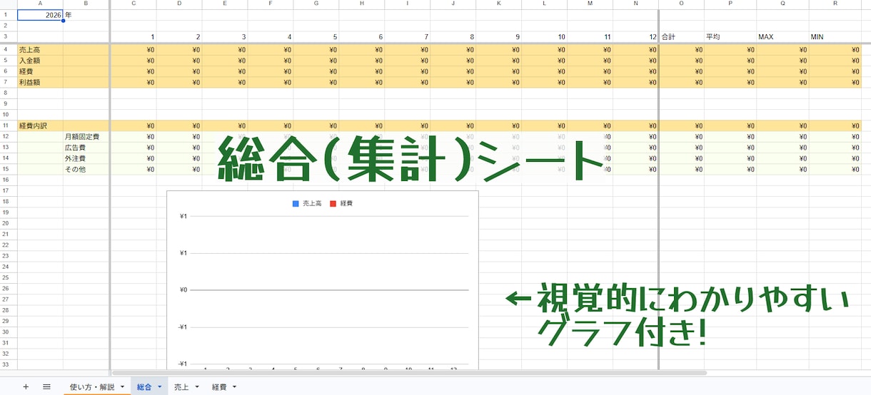The height and width of the screenshot is (395, 871).
Task: Click the 平均 header cell
Action: [730, 36]
